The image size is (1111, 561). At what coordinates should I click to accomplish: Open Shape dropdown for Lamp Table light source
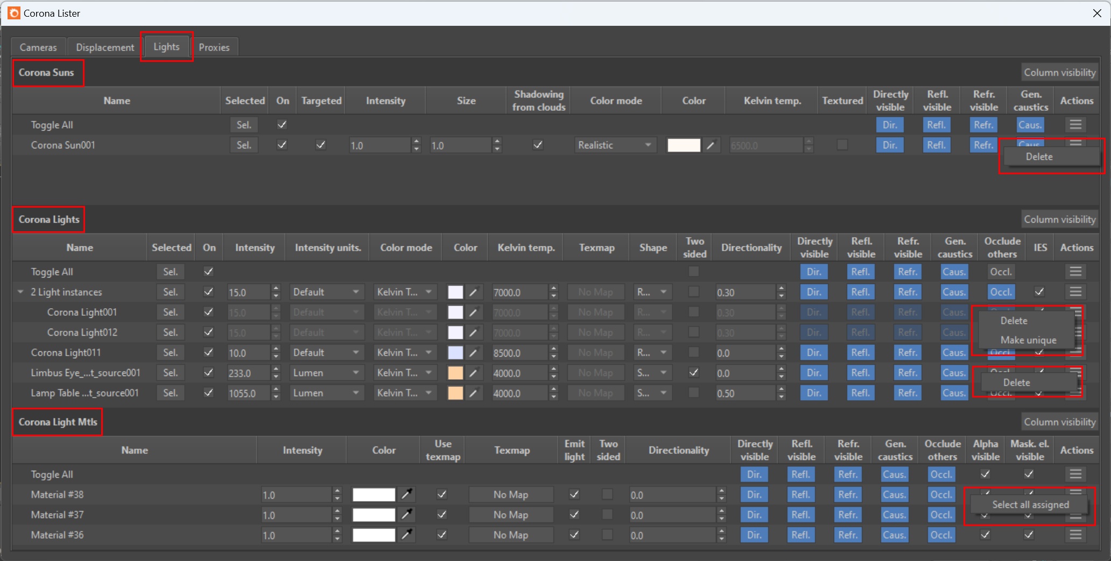[x=653, y=393]
